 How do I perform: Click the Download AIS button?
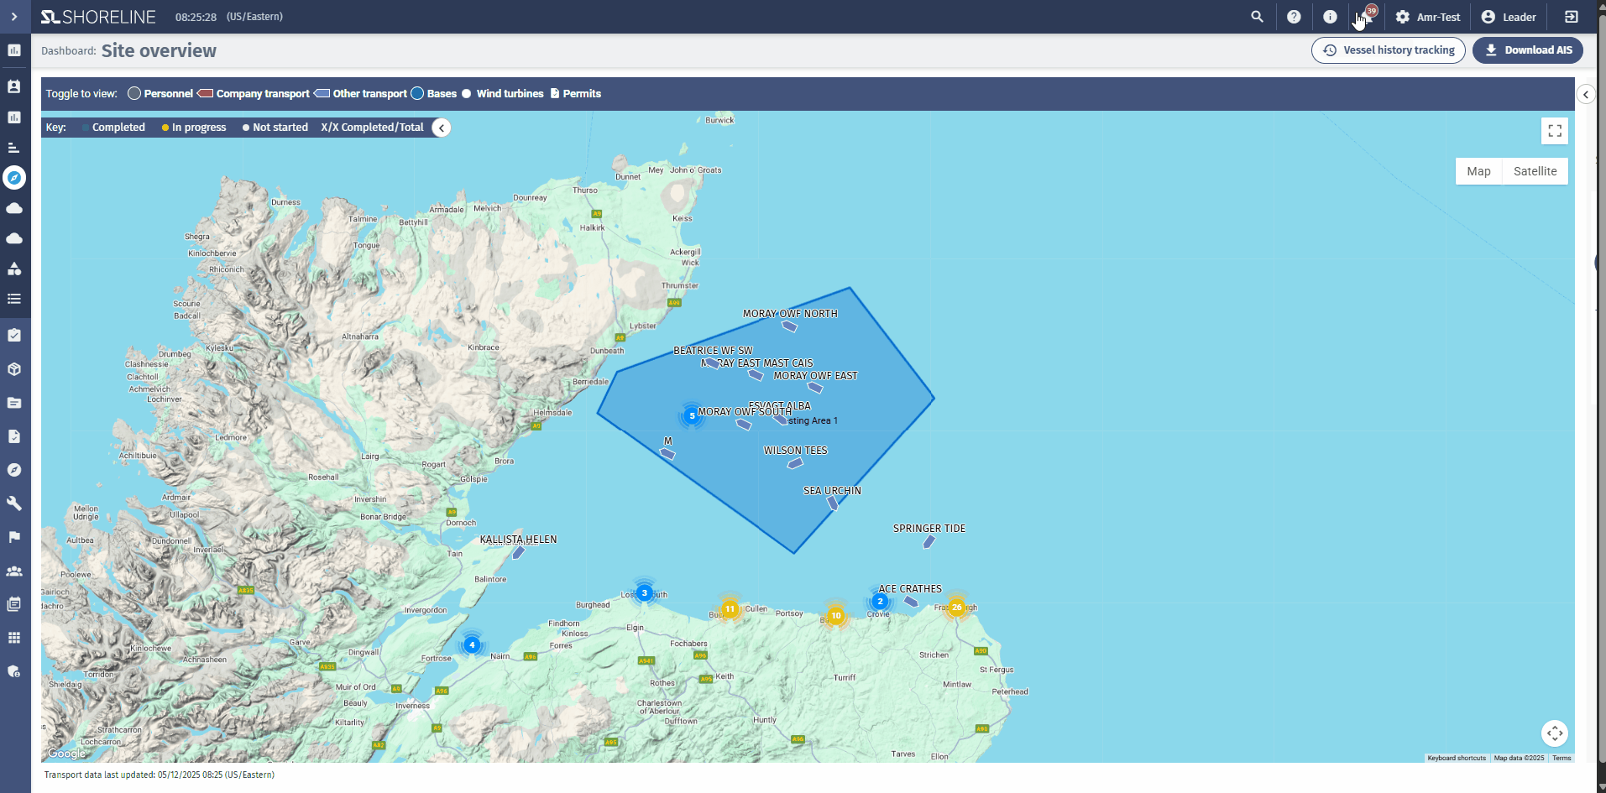[x=1528, y=50]
